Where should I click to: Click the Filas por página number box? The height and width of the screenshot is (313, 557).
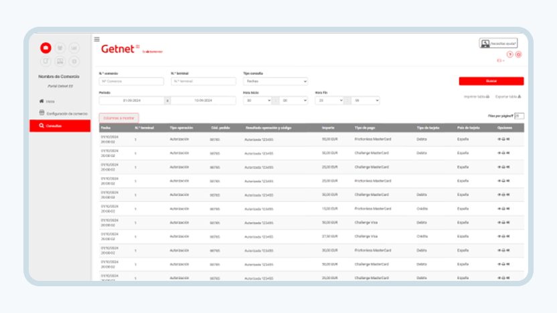pyautogui.click(x=519, y=116)
